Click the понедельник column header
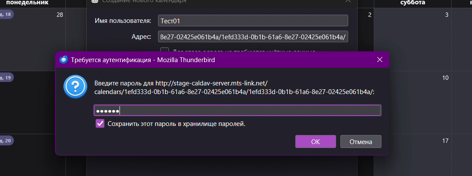 coord(27,3)
